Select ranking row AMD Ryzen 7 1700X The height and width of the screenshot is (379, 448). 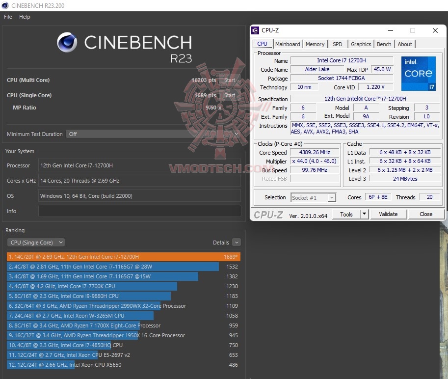coord(124,325)
